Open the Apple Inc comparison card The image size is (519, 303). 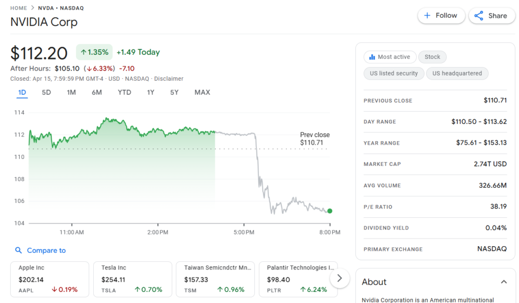coord(50,279)
